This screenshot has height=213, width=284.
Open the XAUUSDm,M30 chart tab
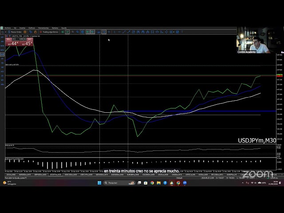[148, 175]
